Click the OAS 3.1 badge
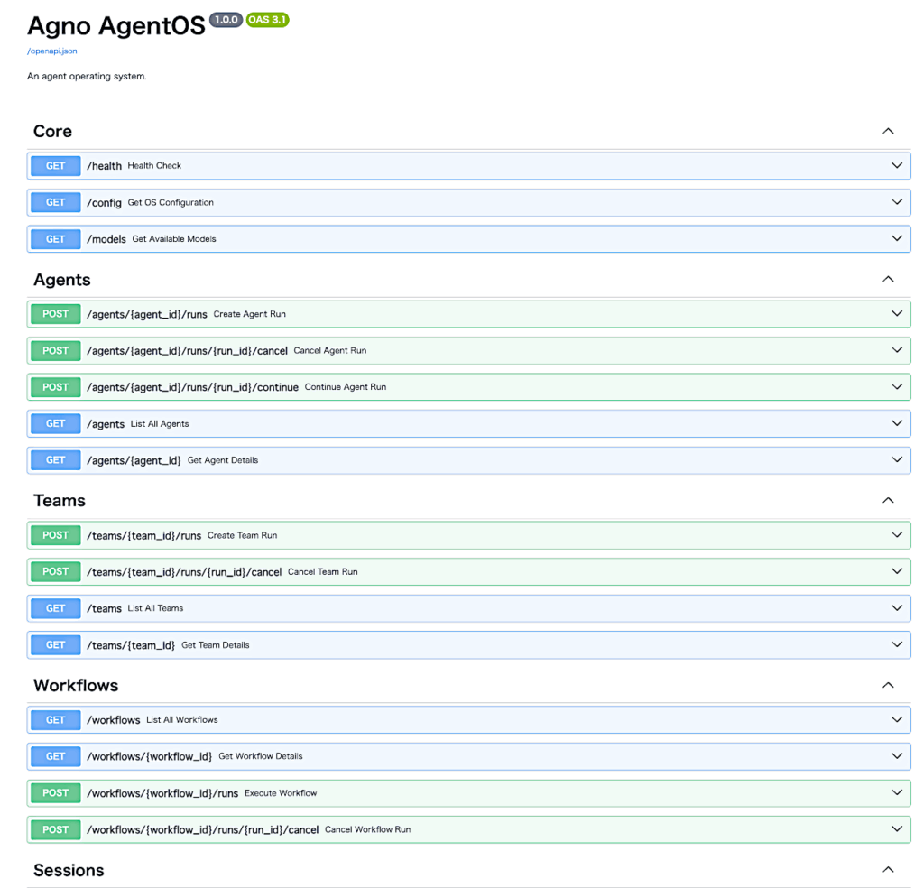924x888 pixels. pyautogui.click(x=267, y=20)
